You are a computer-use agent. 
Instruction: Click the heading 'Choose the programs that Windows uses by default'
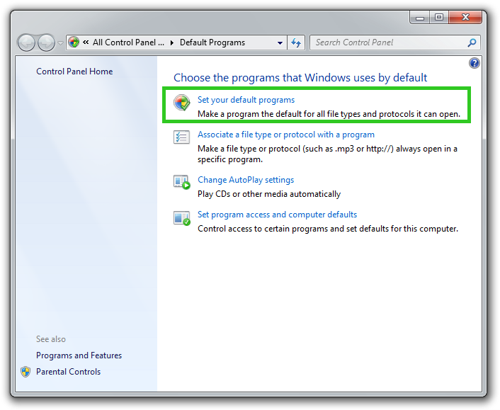pos(300,78)
